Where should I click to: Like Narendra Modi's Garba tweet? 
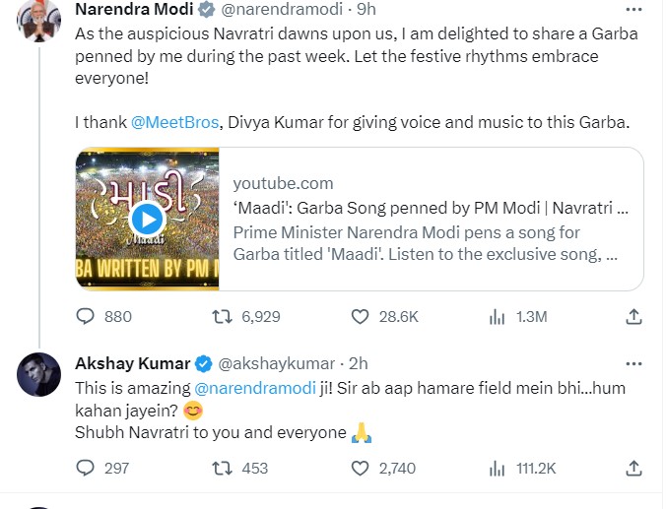[362, 316]
